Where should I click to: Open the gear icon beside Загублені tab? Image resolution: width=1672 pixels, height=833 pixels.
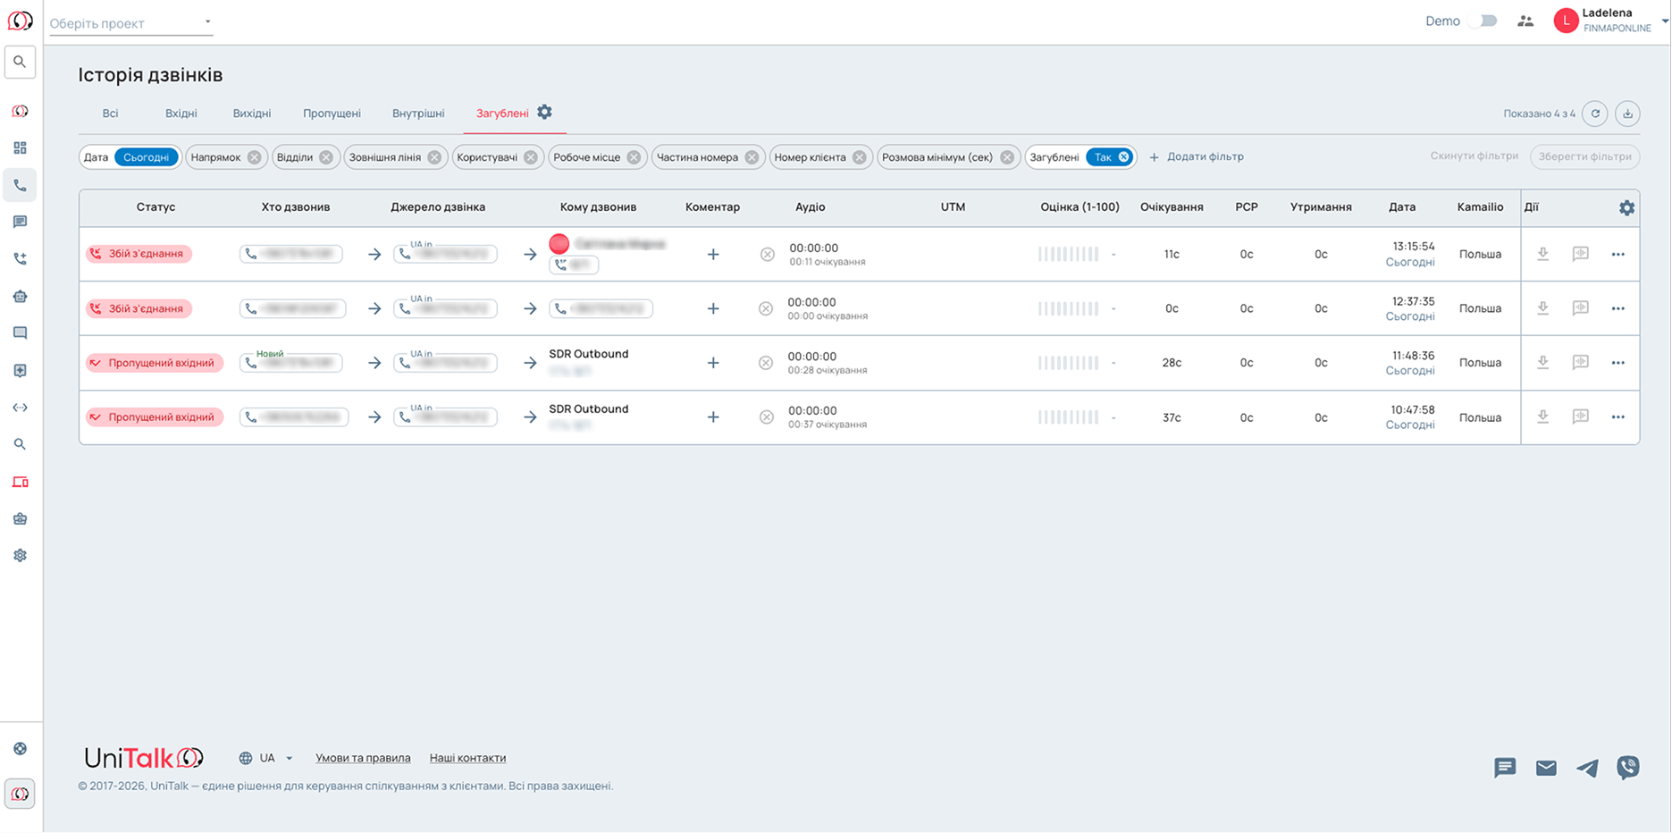(544, 112)
